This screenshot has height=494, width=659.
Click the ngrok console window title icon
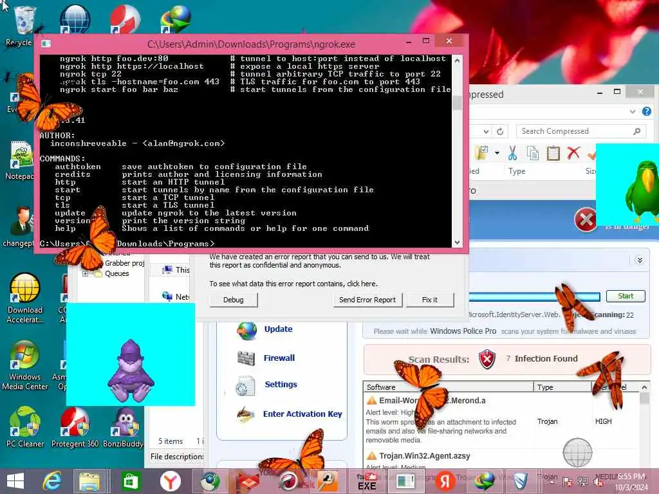[46, 44]
